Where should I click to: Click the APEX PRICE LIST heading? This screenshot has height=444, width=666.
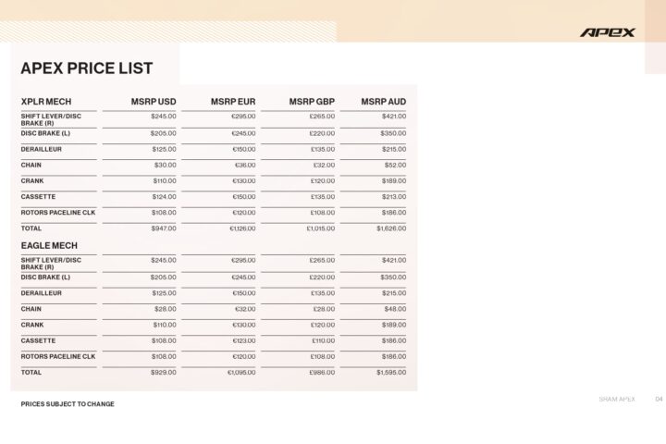pyautogui.click(x=86, y=68)
